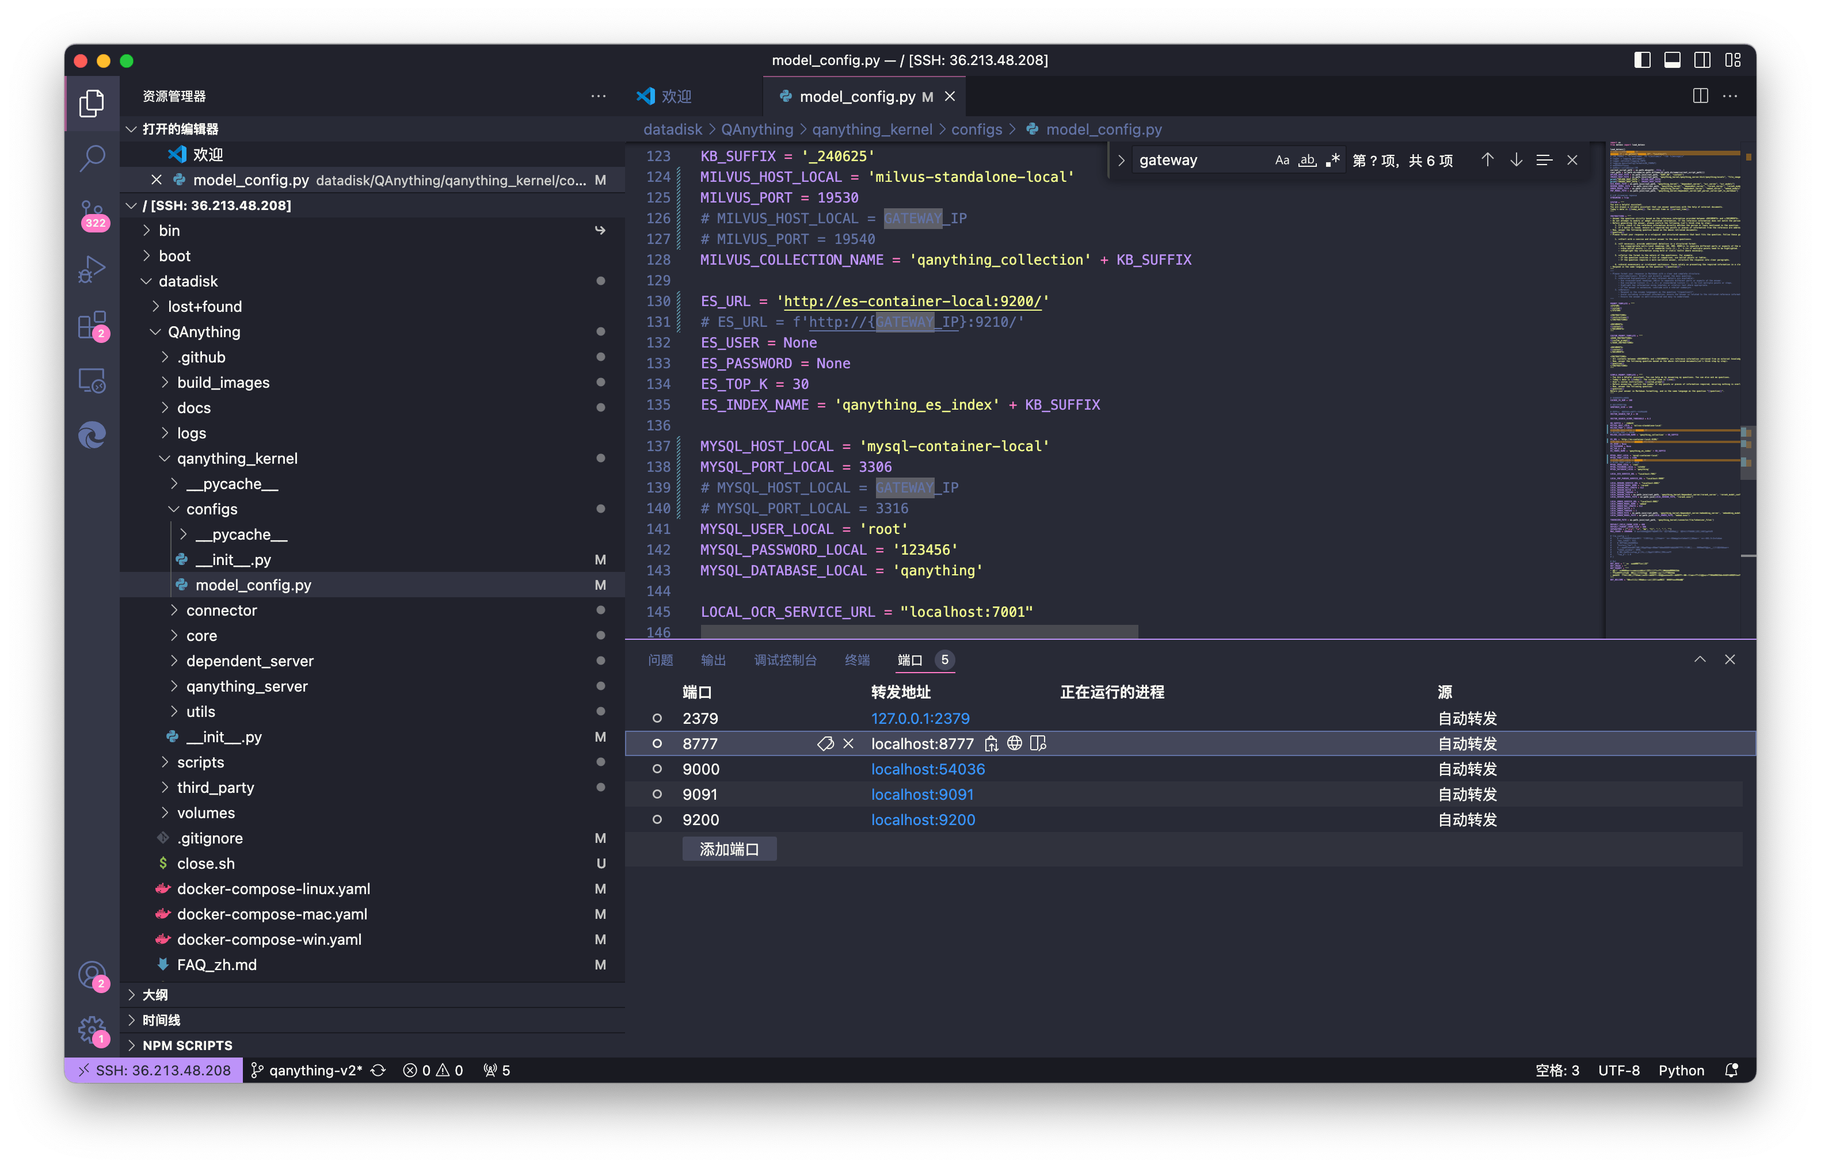
Task: Open the Problems panel tab
Action: click(x=661, y=660)
